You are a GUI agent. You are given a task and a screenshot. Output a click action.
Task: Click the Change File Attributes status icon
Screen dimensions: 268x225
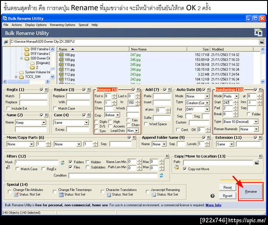[x=16, y=194]
